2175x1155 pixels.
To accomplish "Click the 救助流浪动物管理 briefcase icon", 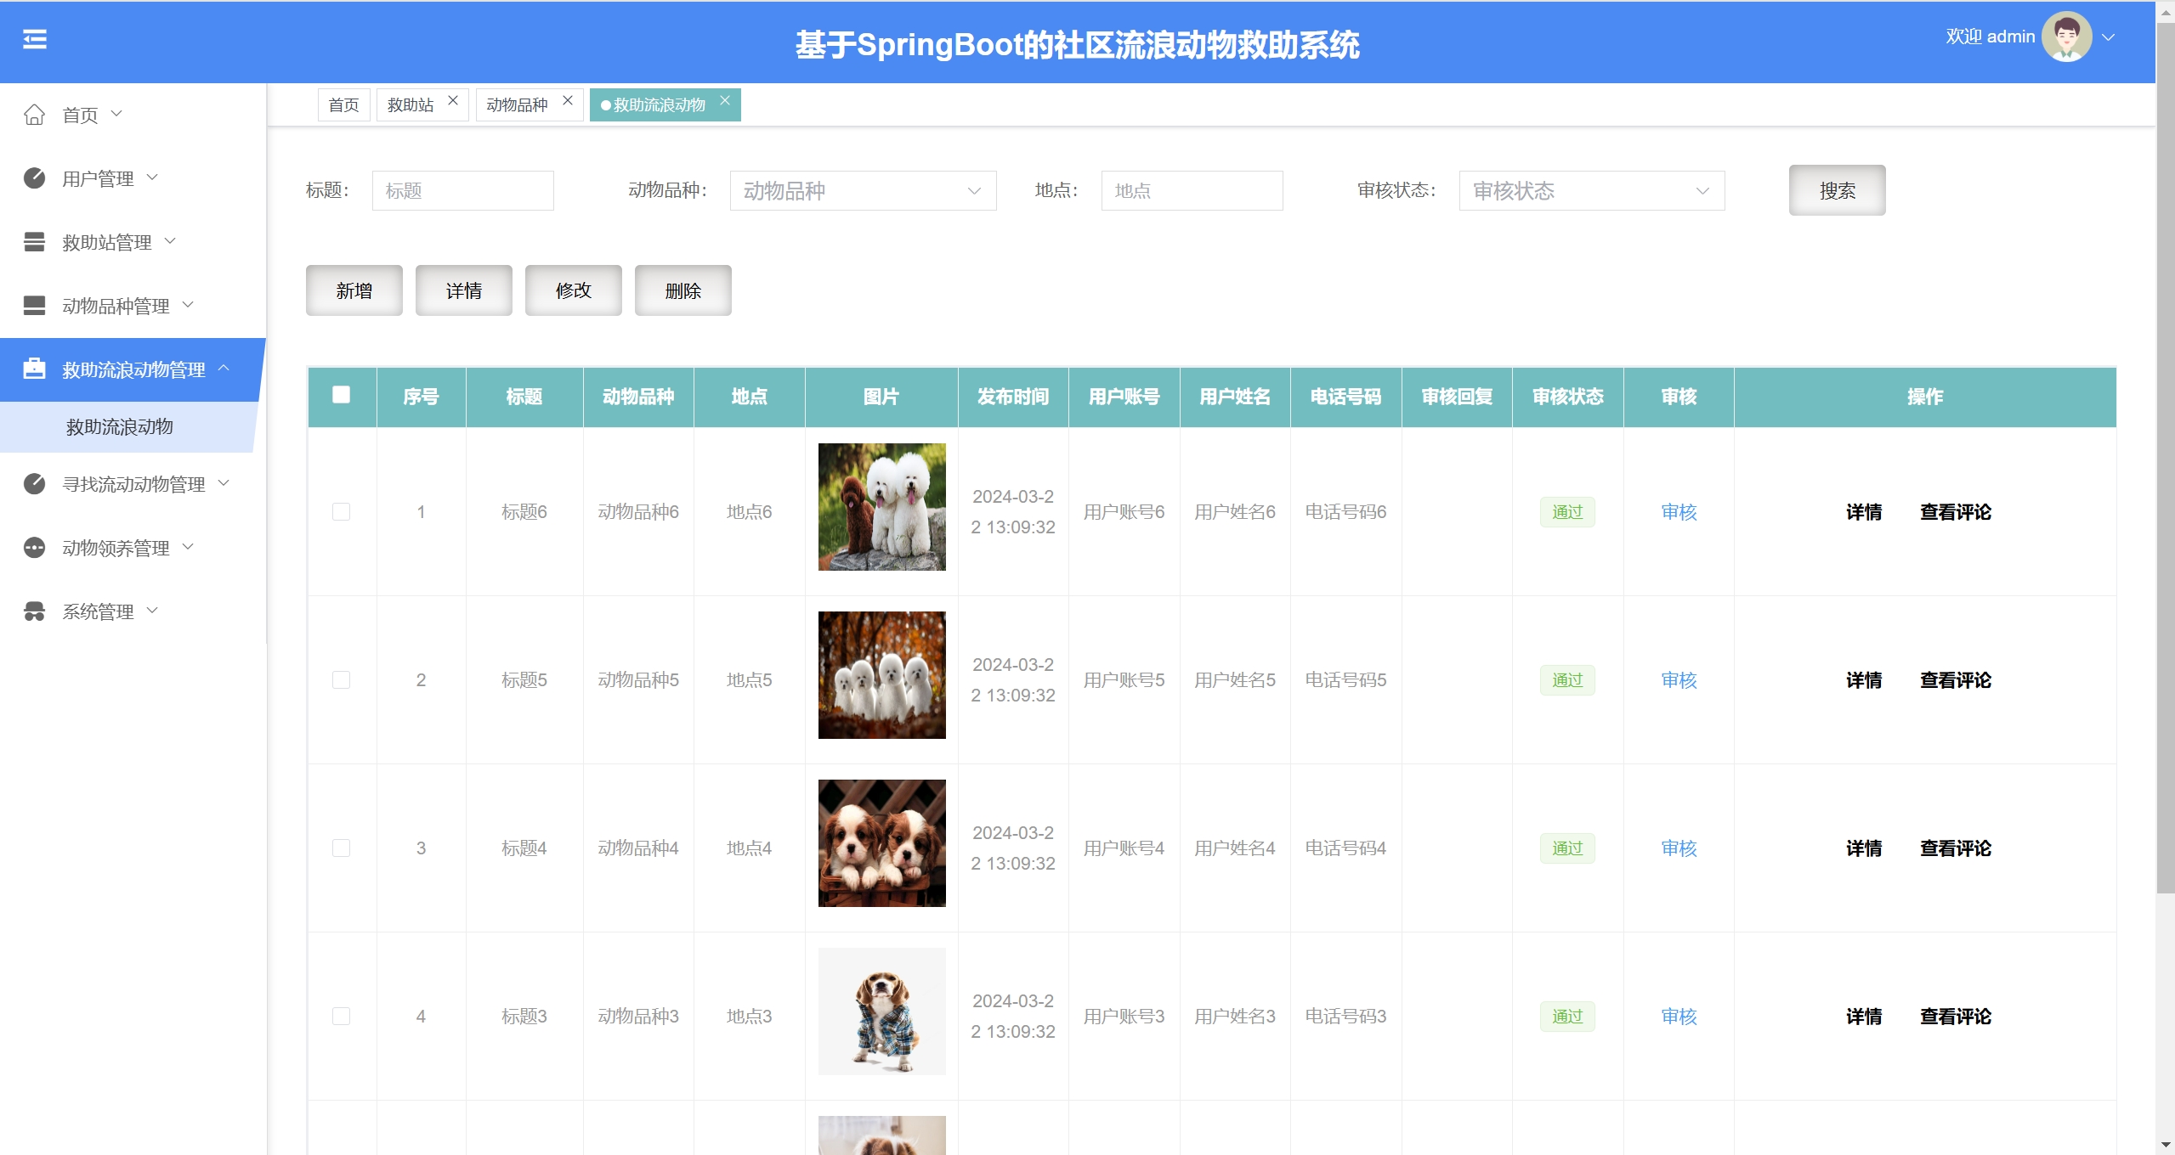I will pos(34,369).
